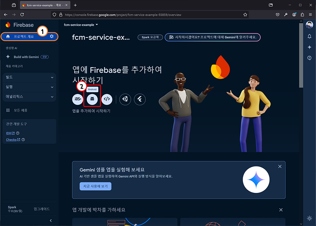Open help question mark in right rail

[x=309, y=58]
